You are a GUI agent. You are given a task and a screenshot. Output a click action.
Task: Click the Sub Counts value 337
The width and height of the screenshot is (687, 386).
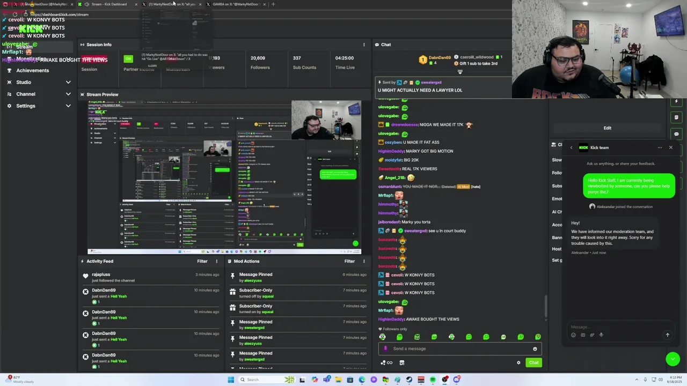(x=297, y=58)
